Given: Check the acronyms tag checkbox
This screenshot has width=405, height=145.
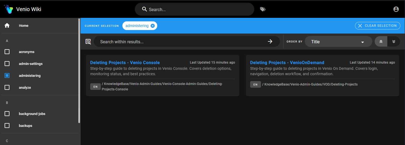Looking at the screenshot, I should point(7,52).
